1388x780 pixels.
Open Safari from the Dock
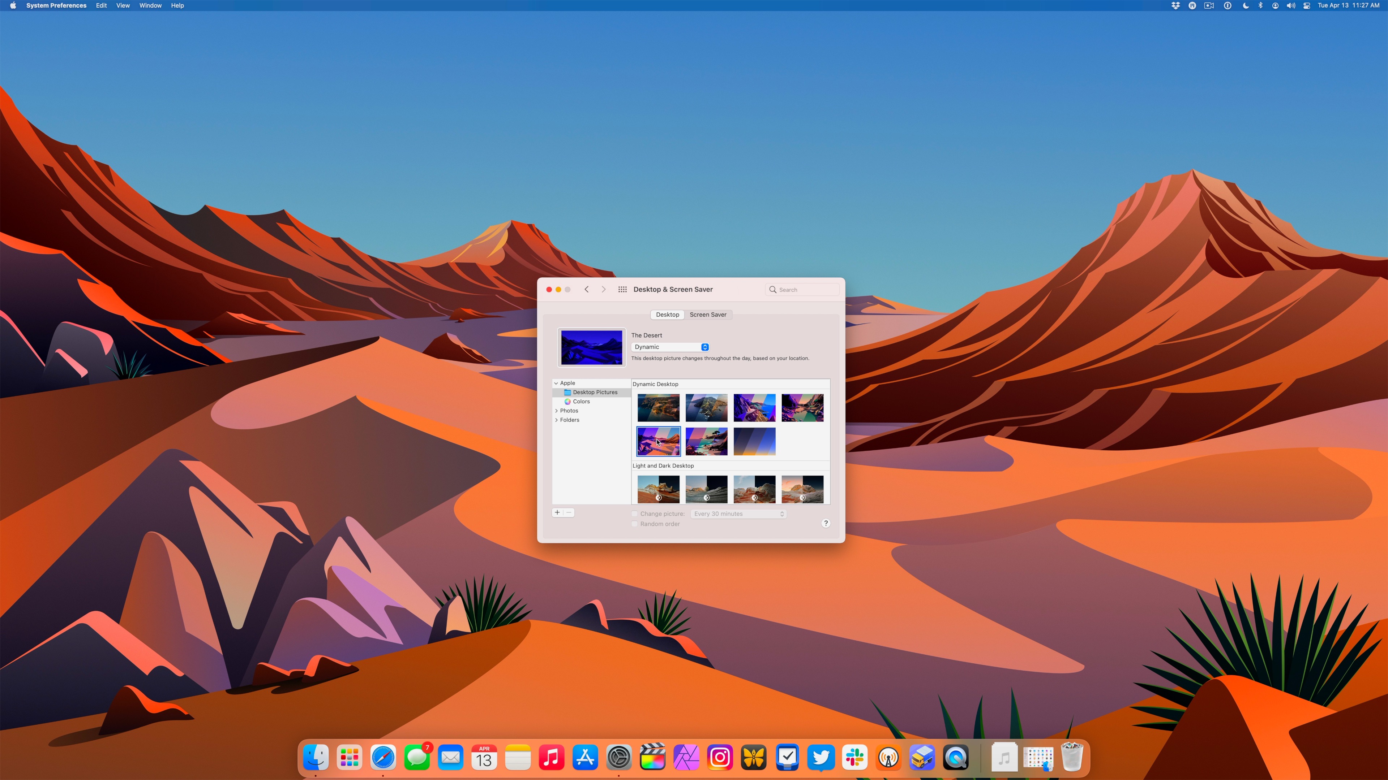(x=383, y=757)
